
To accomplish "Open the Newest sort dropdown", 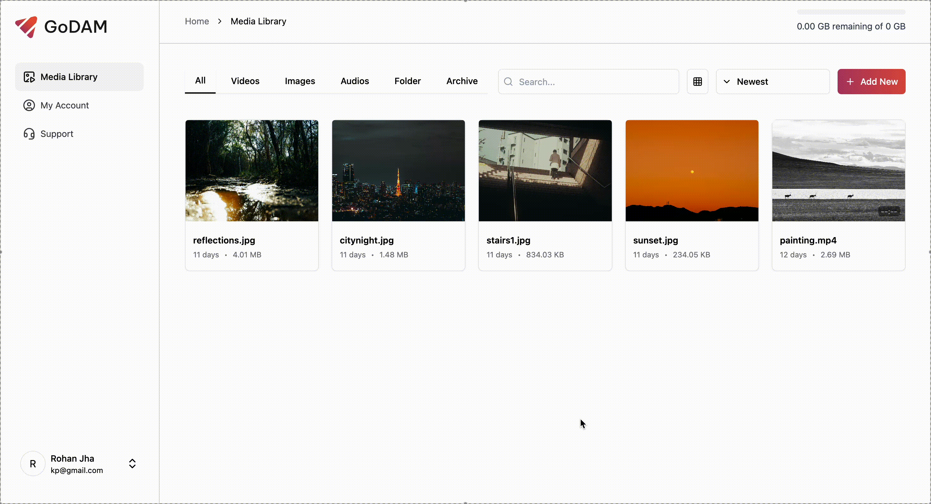I will [772, 82].
